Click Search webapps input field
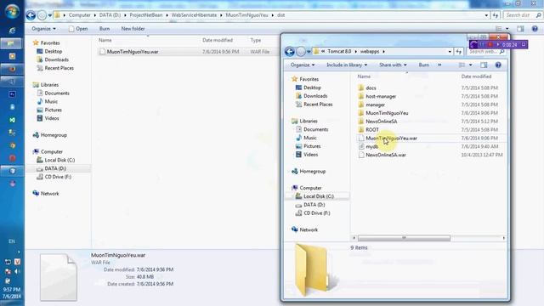This screenshot has height=306, width=544. 486,52
